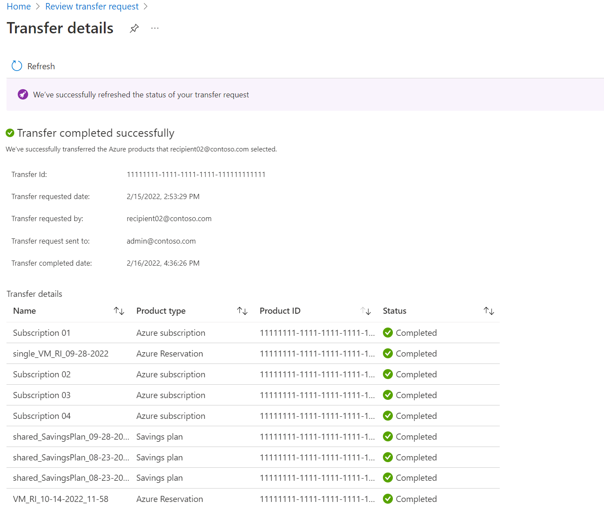The image size is (604, 508).
Task: Sort by Product type column arrows
Action: point(242,311)
